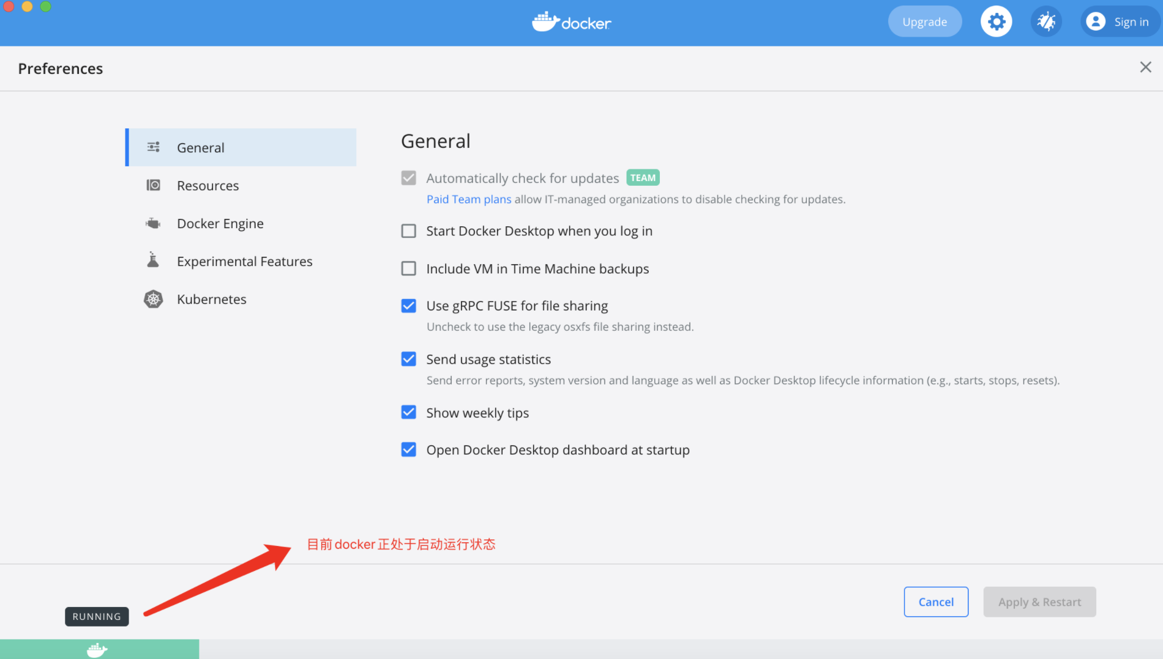Click the Docker Engine icon in sidebar
Image resolution: width=1163 pixels, height=659 pixels.
point(153,223)
